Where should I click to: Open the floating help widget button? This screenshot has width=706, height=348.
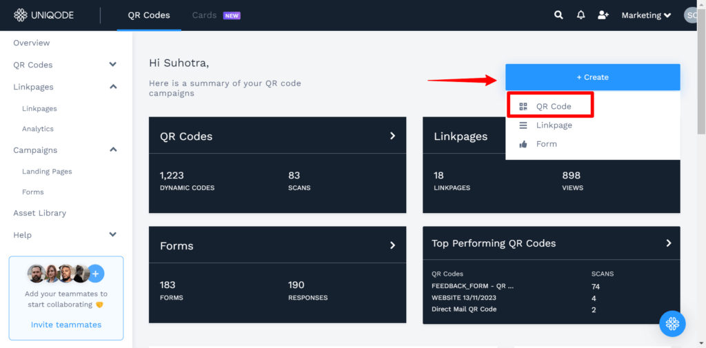pos(672,323)
